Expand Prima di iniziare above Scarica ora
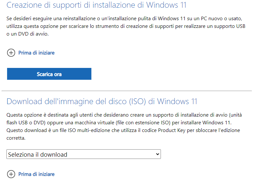260x181 pixels. tap(36, 53)
